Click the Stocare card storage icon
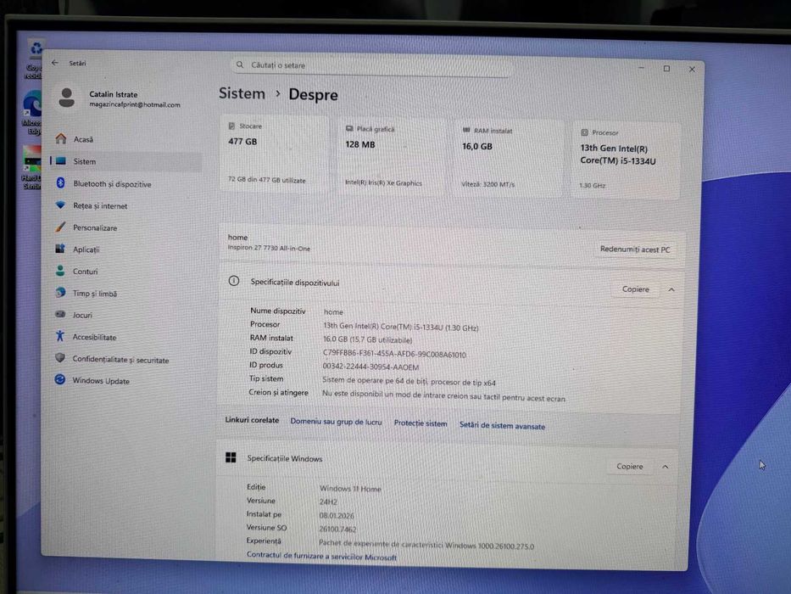This screenshot has width=791, height=594. coord(231,126)
